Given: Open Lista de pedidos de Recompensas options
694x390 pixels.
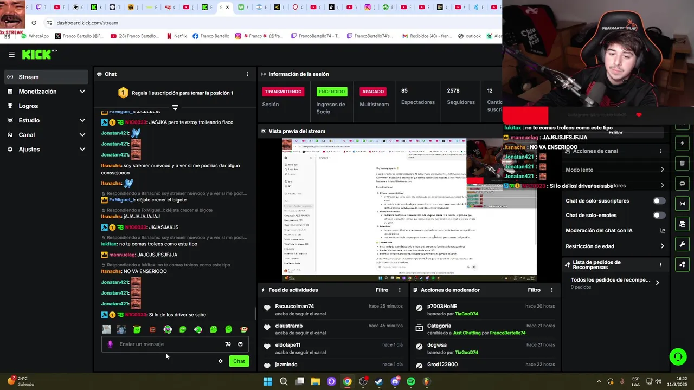Looking at the screenshot, I should pyautogui.click(x=660, y=265).
